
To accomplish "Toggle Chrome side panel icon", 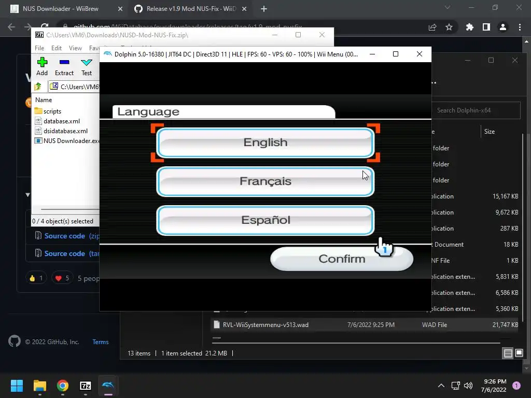I will pos(486,27).
